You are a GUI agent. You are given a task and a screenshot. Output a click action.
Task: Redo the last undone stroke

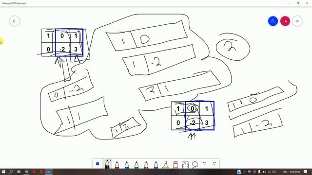coord(214,164)
